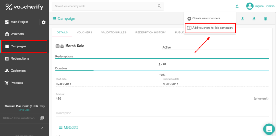Collapse the sidebar with chevron arrow
This screenshot has height=136, width=276.
pyautogui.click(x=42, y=128)
